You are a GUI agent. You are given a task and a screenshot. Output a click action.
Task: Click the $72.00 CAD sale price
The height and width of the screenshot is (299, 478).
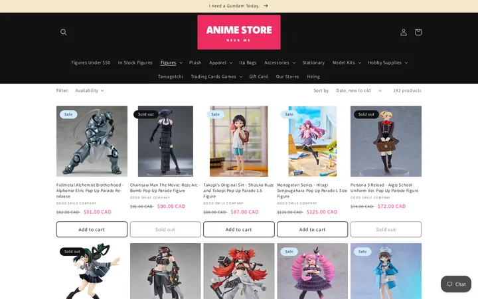(x=392, y=206)
